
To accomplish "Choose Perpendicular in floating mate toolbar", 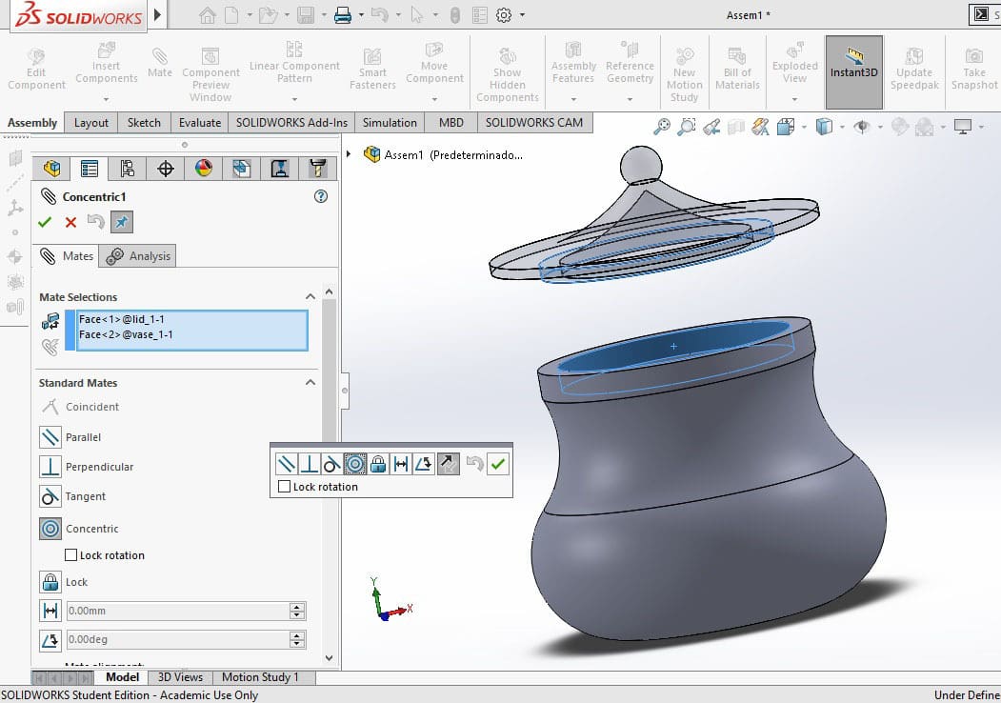I will point(309,464).
